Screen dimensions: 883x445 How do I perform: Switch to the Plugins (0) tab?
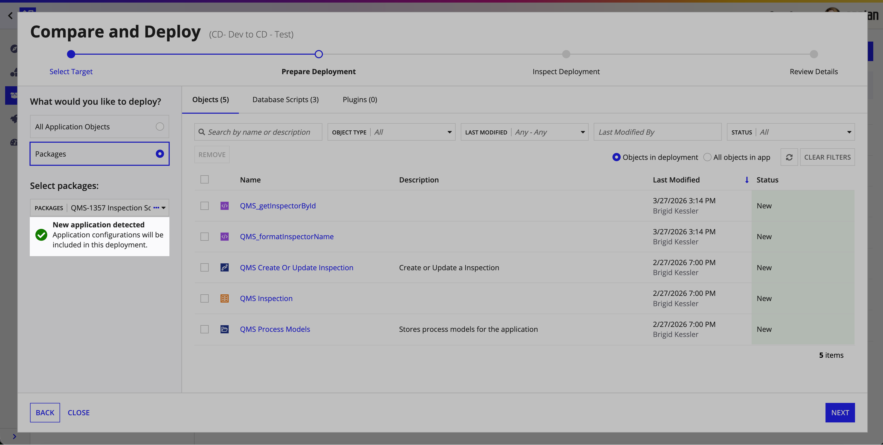click(360, 99)
